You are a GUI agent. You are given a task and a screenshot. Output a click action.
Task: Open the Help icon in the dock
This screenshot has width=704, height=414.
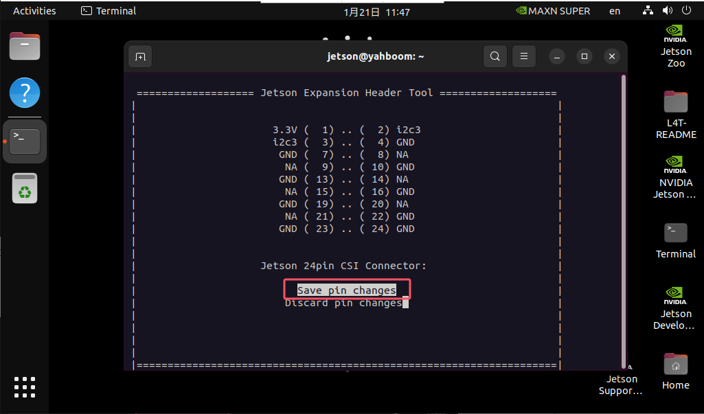click(x=25, y=93)
